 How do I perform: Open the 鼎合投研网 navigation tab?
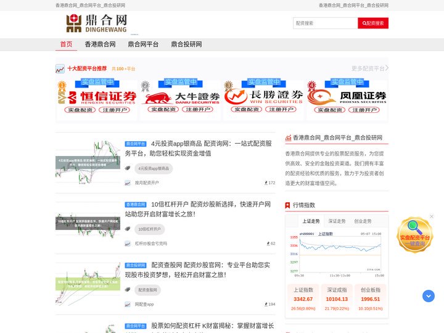[186, 44]
